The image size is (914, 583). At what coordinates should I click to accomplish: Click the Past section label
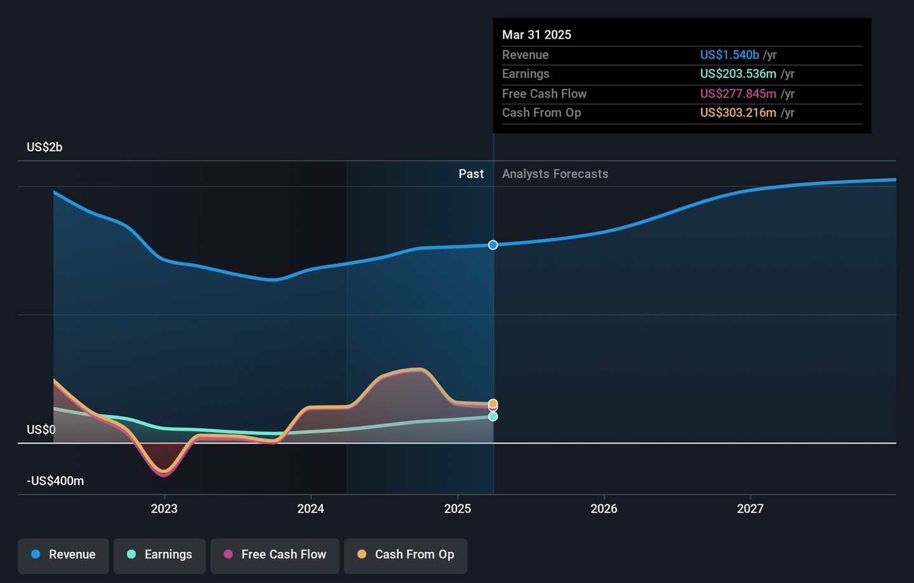[471, 174]
